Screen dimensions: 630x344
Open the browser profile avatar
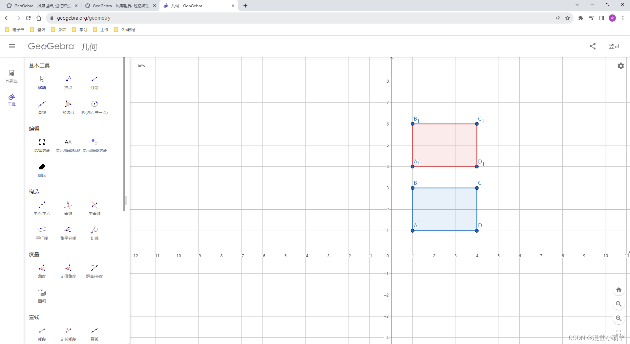click(612, 18)
